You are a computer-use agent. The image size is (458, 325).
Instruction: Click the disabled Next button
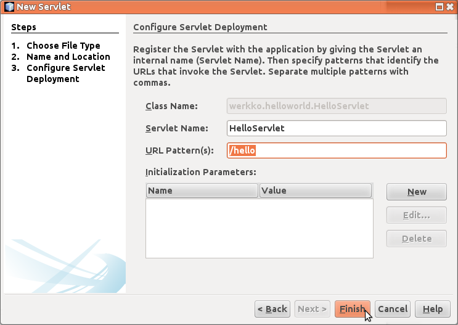313,309
